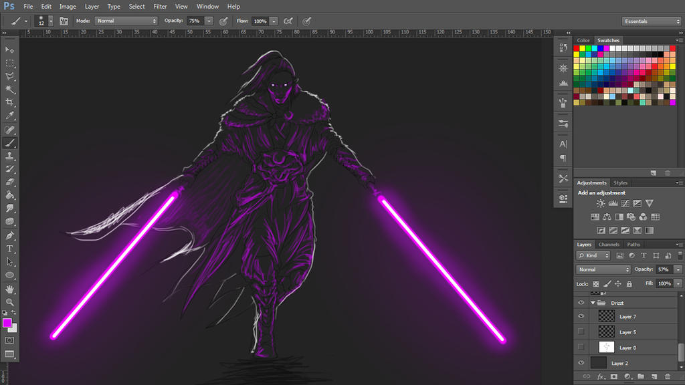This screenshot has height=385, width=685.
Task: Switch to the Paths tab
Action: pos(633,245)
